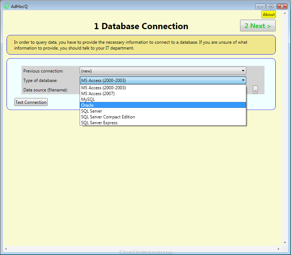Click the vertical scrollbar down arrow
Viewport: 291px width, 255px height.
pos(285,243)
